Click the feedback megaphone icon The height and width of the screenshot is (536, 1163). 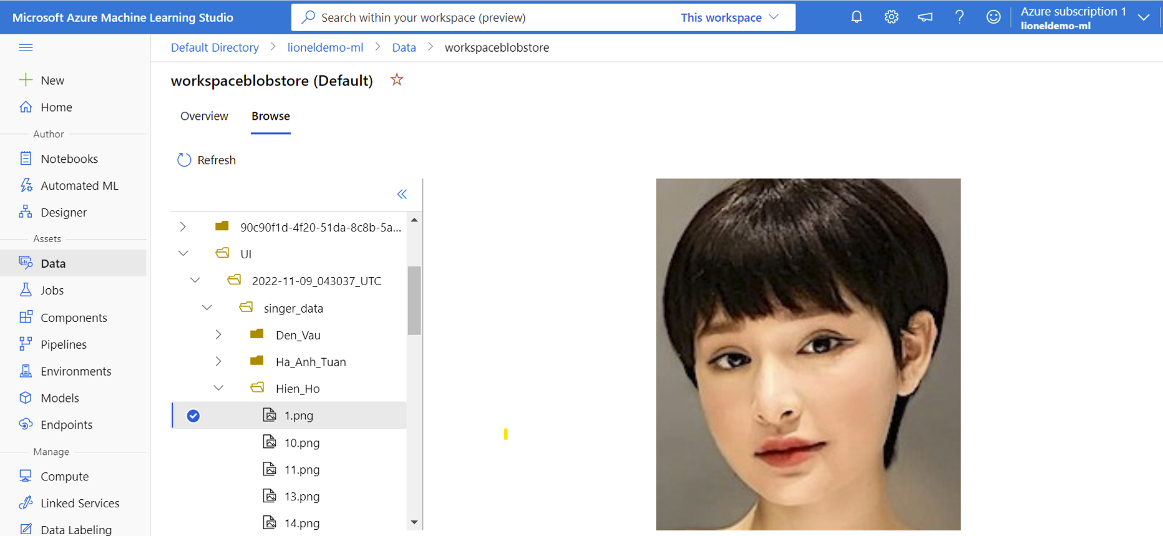925,17
